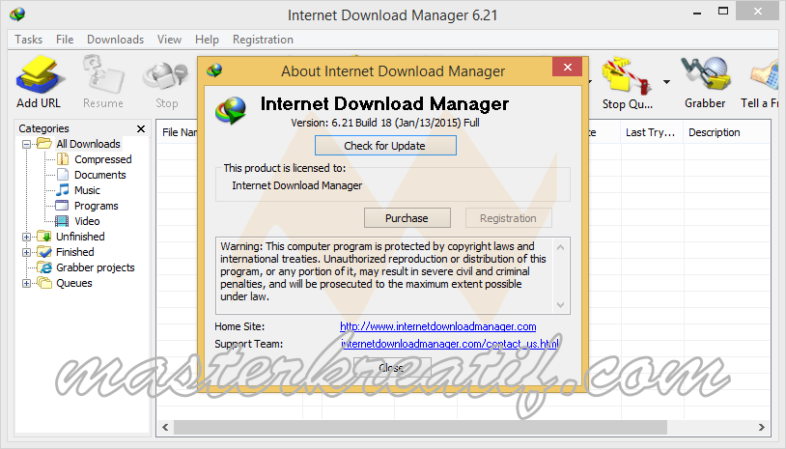
Task: Select the Programs category label
Action: tap(97, 206)
